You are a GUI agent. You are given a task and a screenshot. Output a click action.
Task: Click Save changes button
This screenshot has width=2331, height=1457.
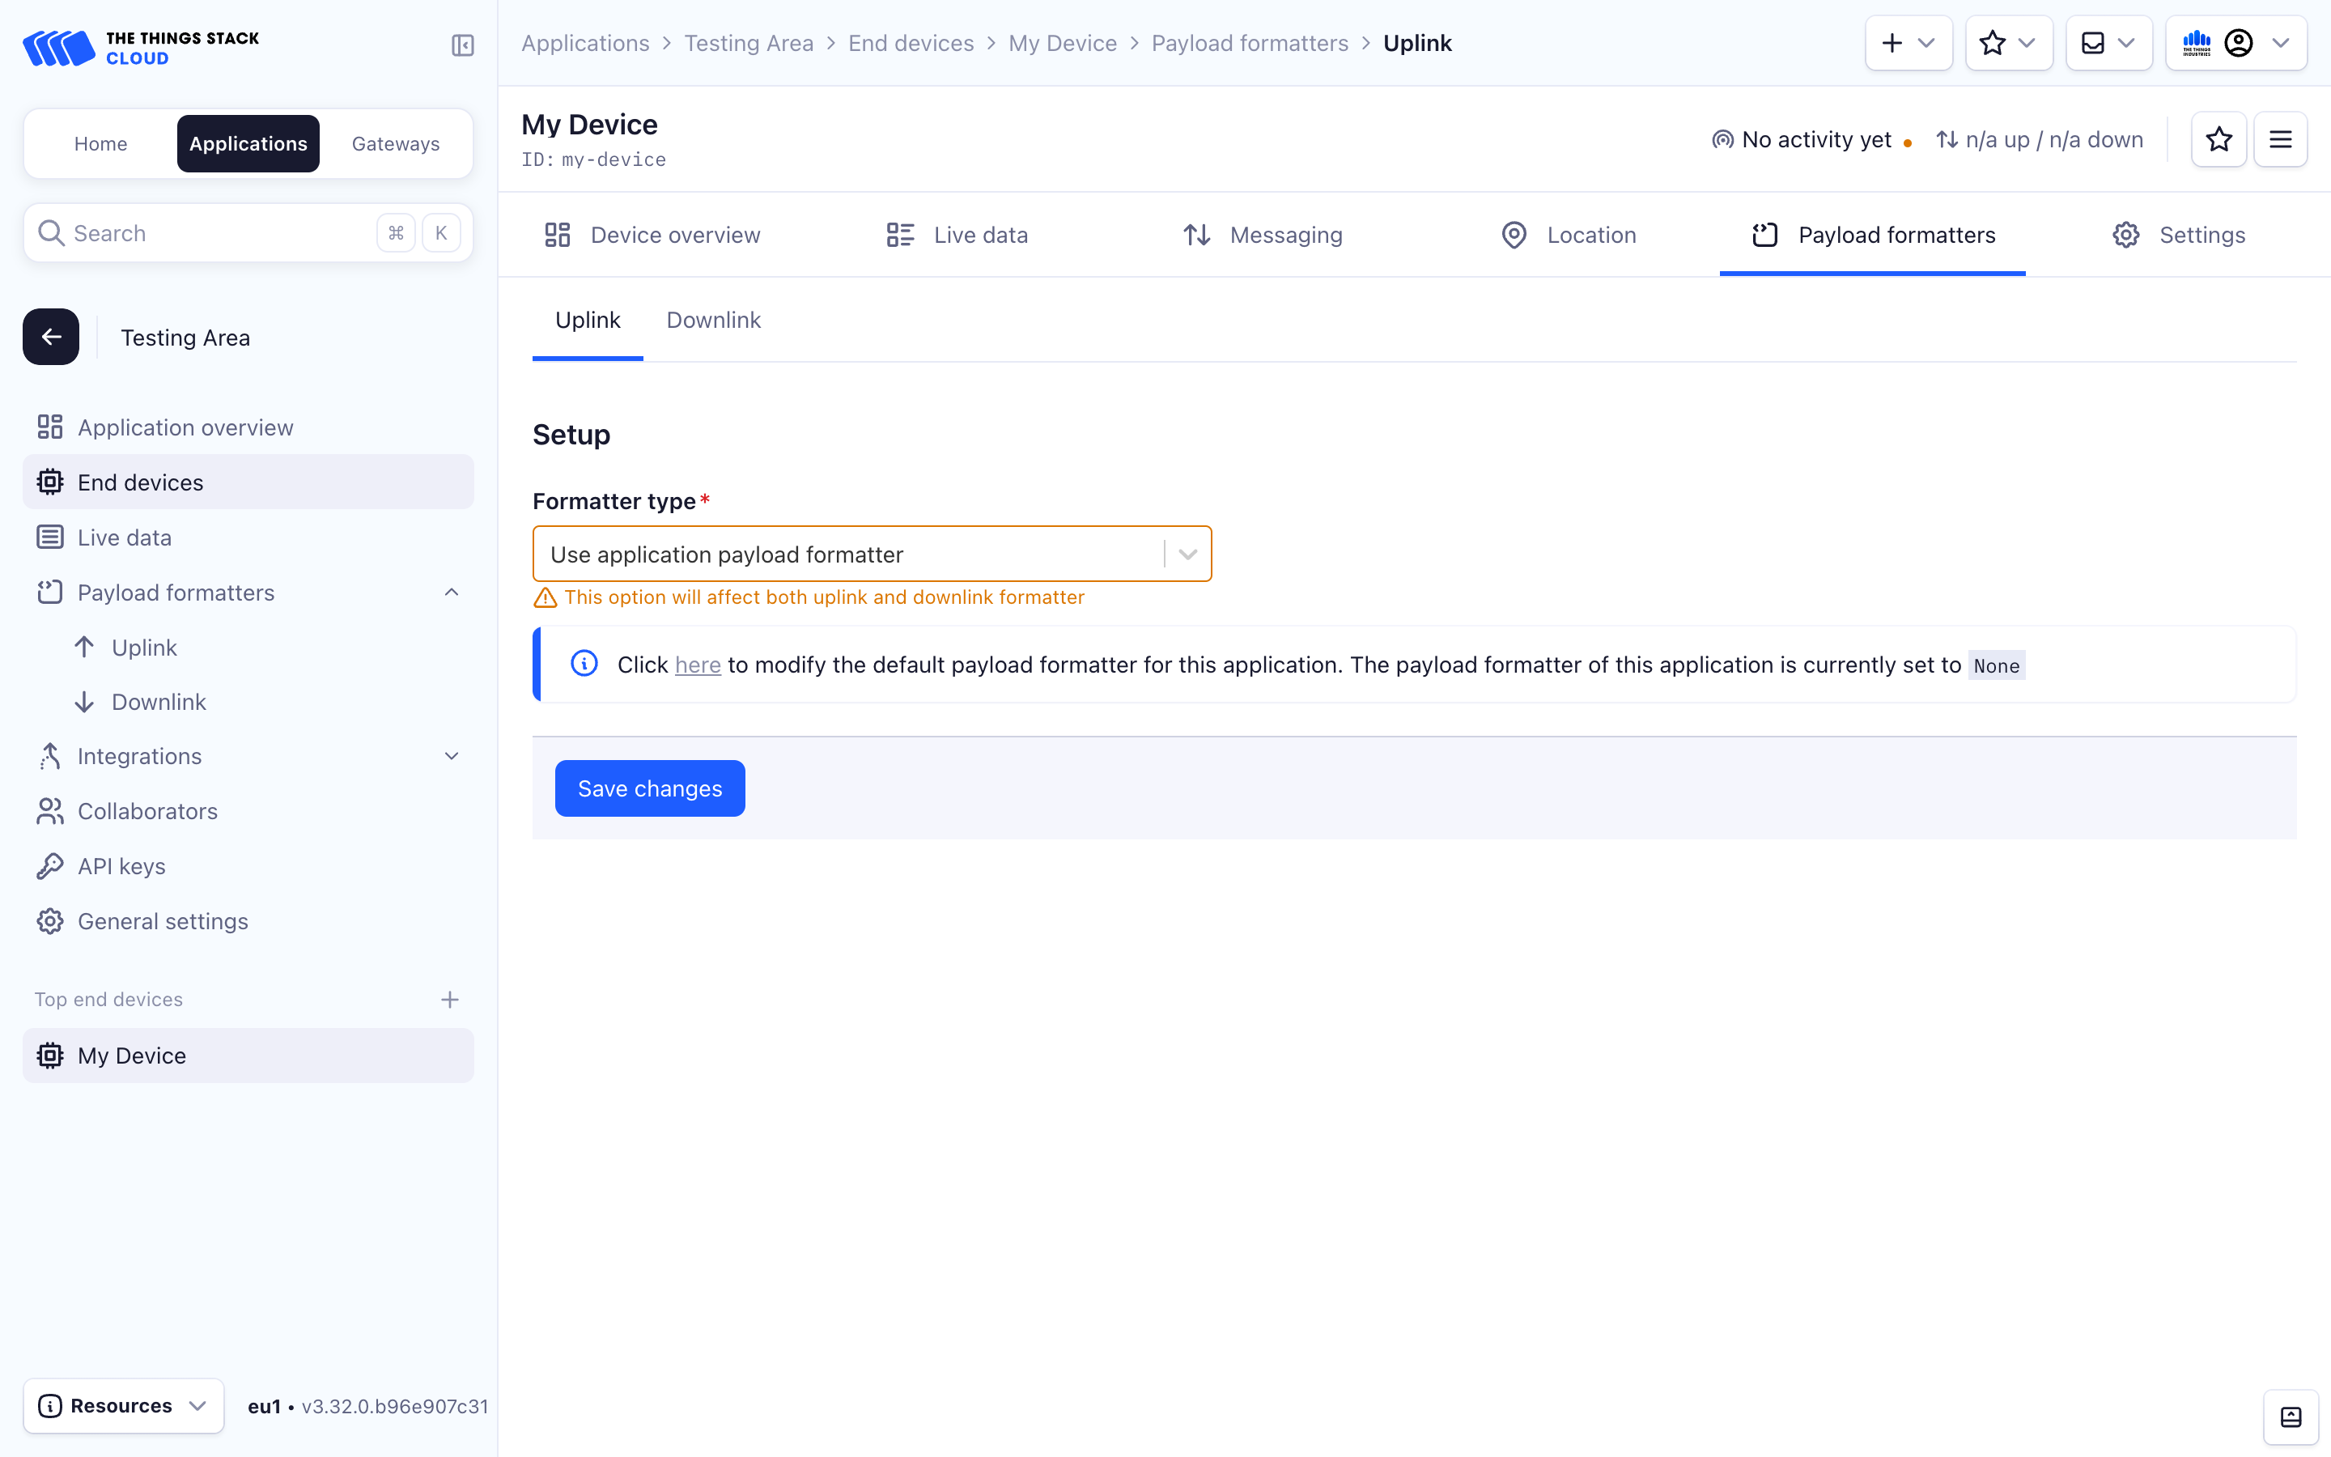click(x=649, y=788)
